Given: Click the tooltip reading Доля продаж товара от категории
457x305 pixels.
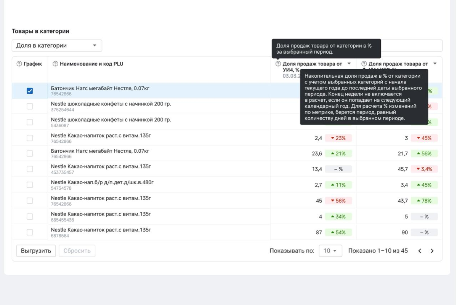Looking at the screenshot, I should [x=326, y=49].
